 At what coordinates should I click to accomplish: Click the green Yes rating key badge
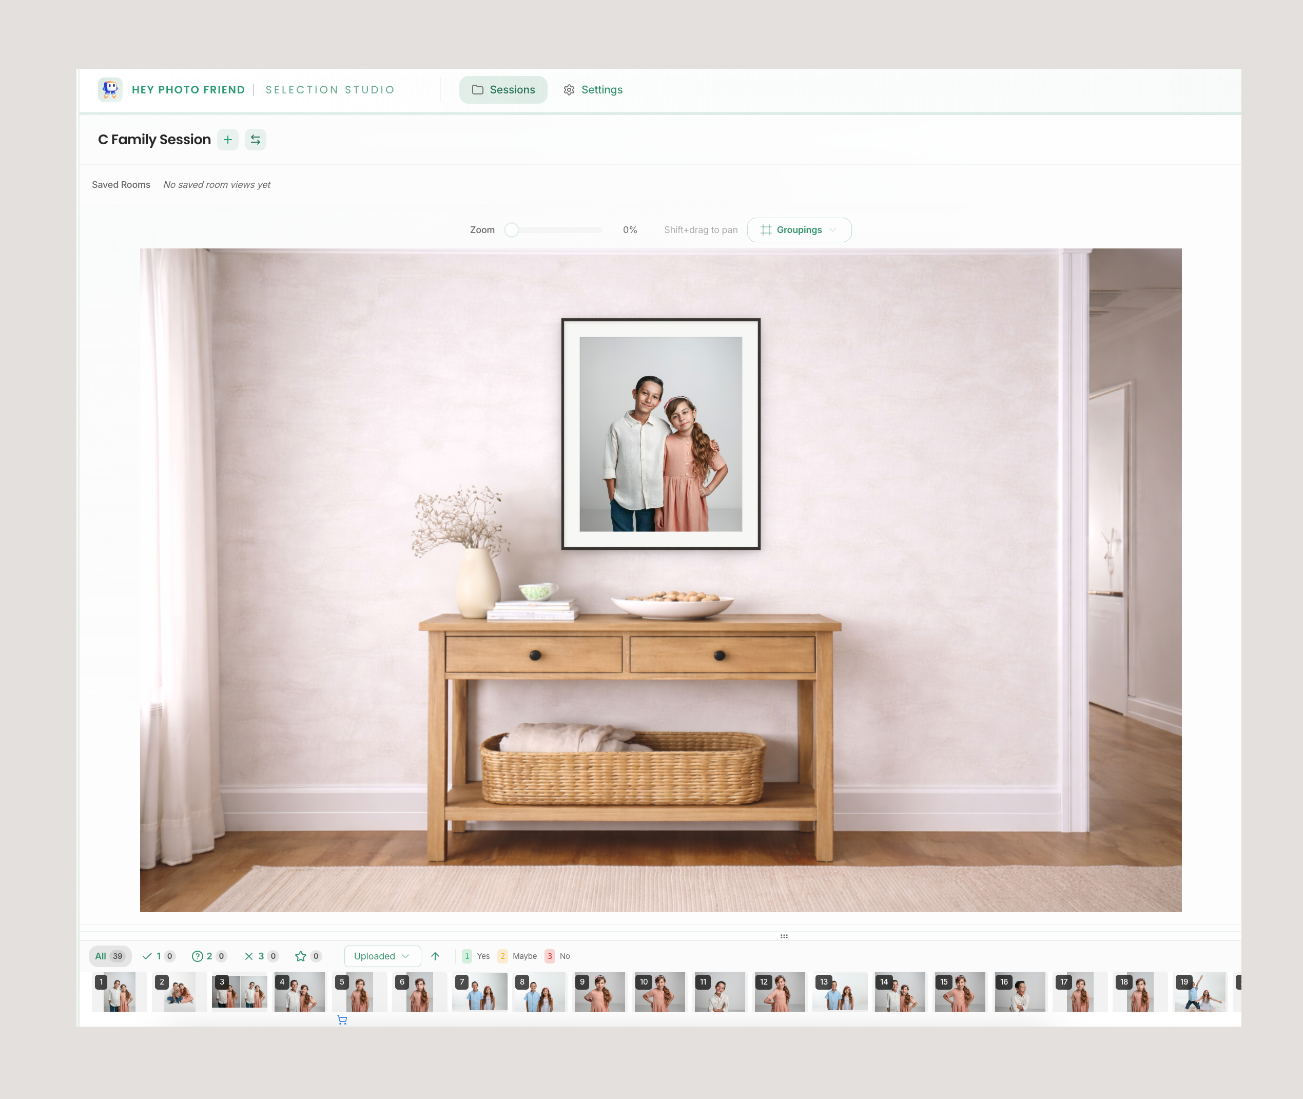point(466,956)
